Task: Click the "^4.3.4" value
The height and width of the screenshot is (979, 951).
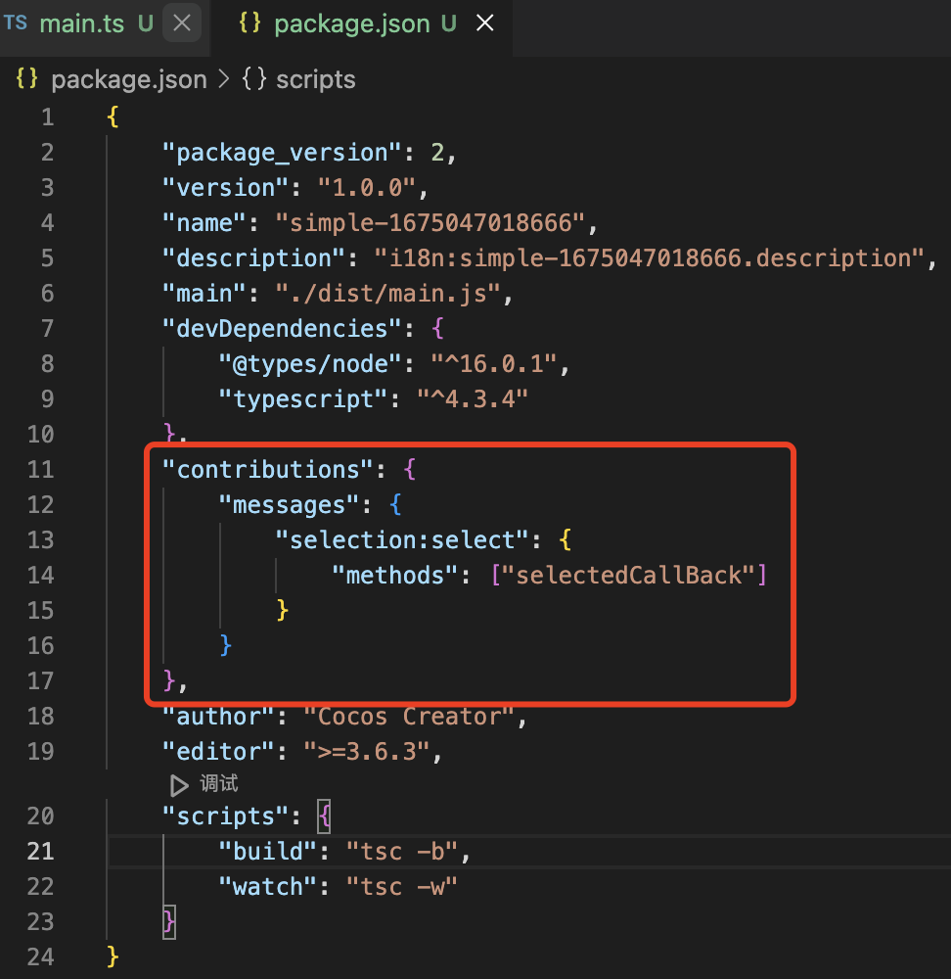Action: (x=473, y=399)
